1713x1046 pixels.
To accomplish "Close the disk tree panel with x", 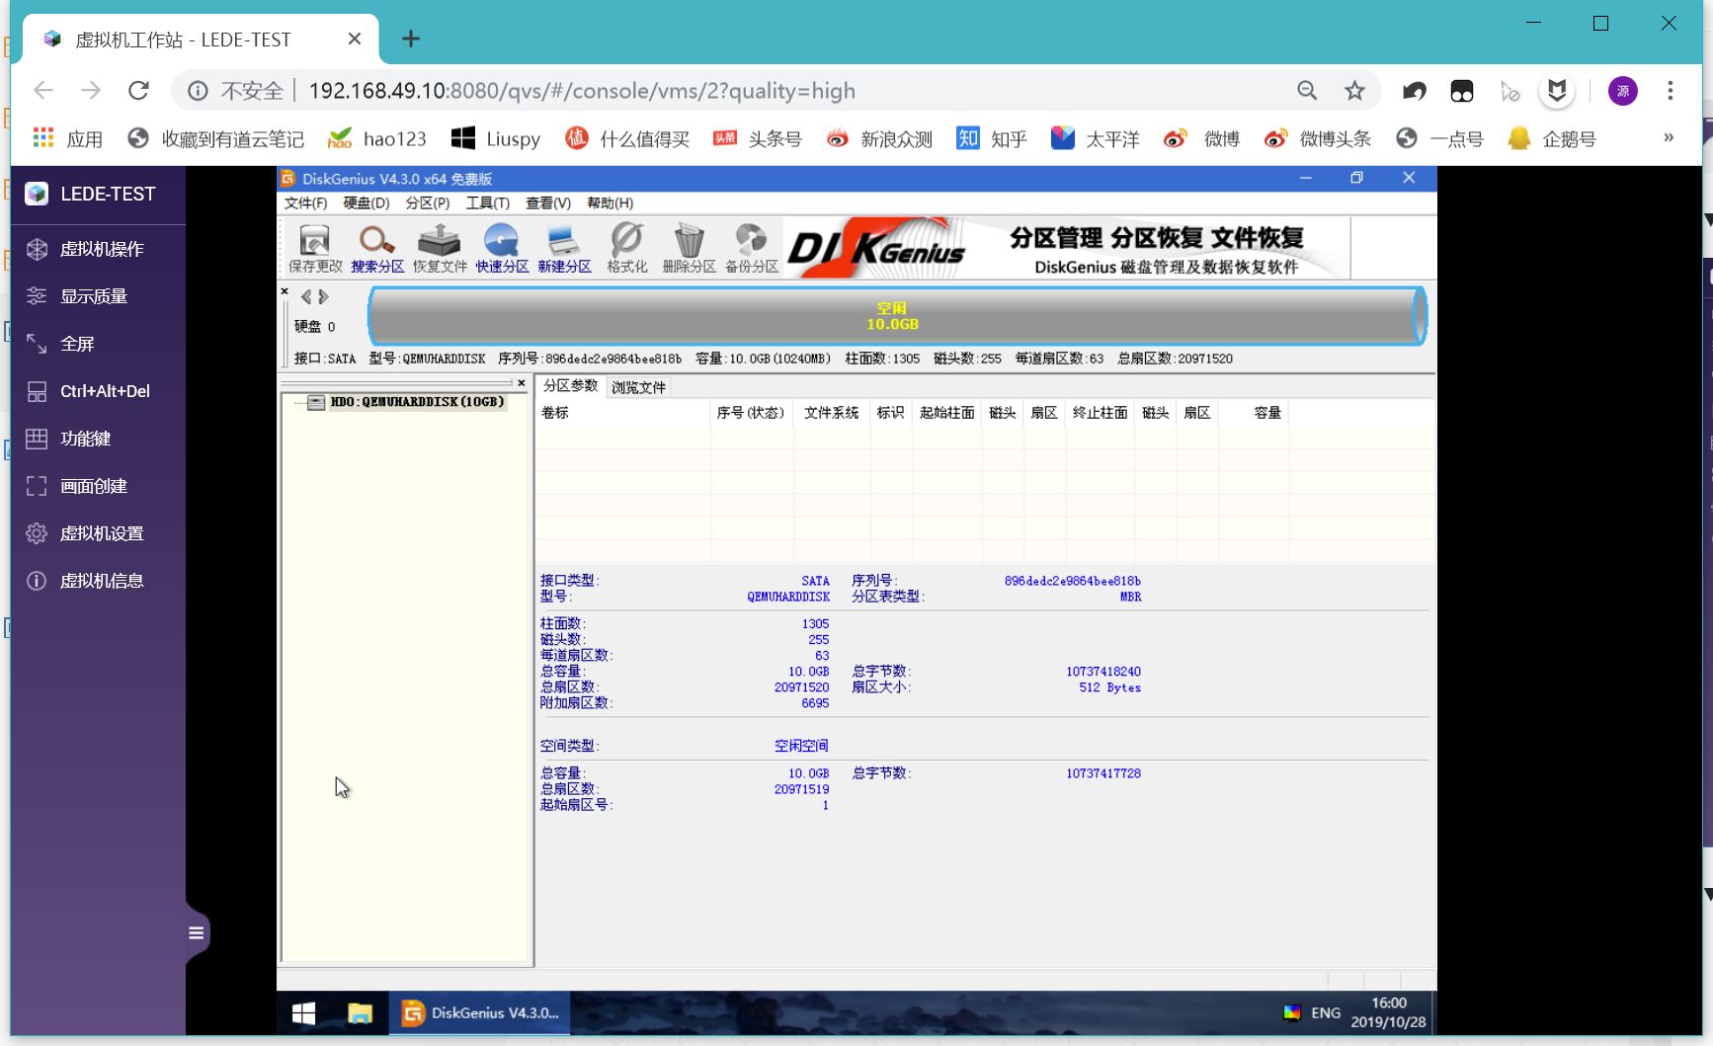I will point(522,383).
